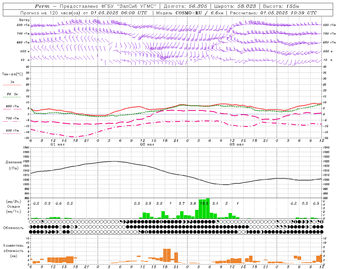The height and width of the screenshot is (269, 337).
Task: Click the "(мм/1ч.)" units label
Action: 13,211
